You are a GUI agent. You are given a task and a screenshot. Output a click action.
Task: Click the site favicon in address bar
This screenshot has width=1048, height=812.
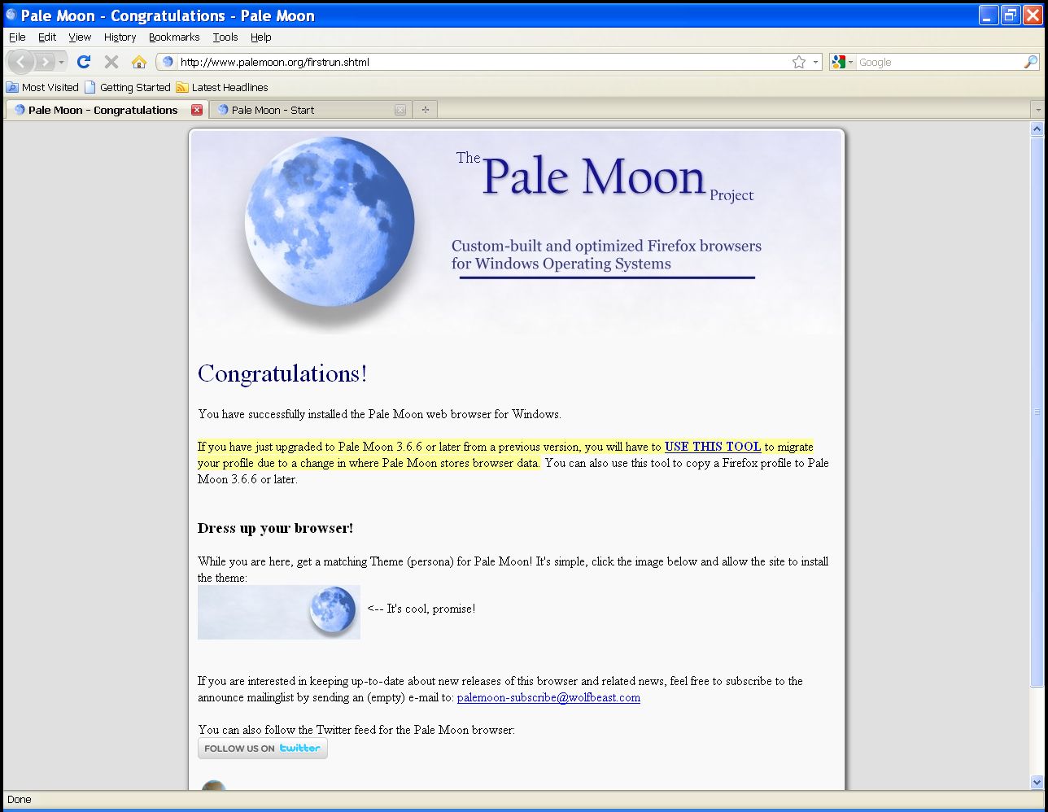coord(168,62)
